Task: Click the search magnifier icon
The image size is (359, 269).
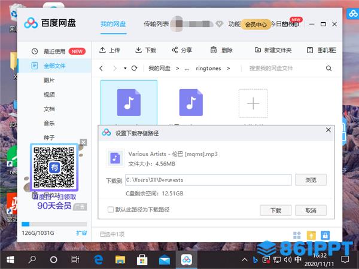Action: [328, 68]
